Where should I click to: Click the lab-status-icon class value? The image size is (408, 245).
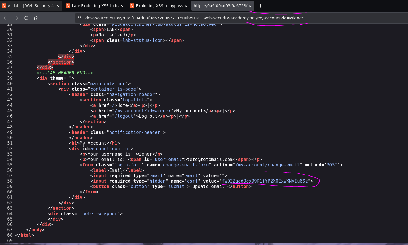tap(143, 40)
